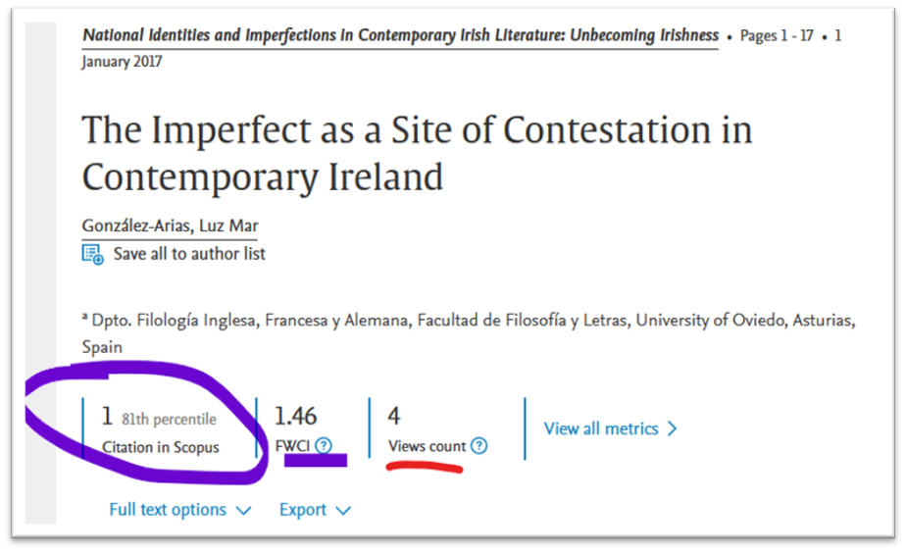Click the Save to author list icon
This screenshot has height=552, width=906.
point(93,255)
